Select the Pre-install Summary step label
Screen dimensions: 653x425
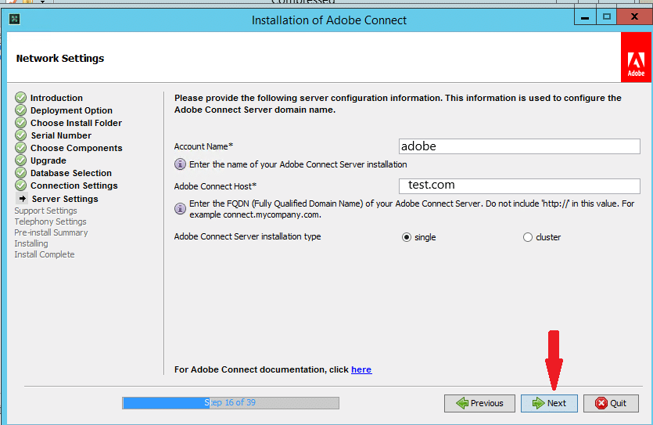pos(52,232)
